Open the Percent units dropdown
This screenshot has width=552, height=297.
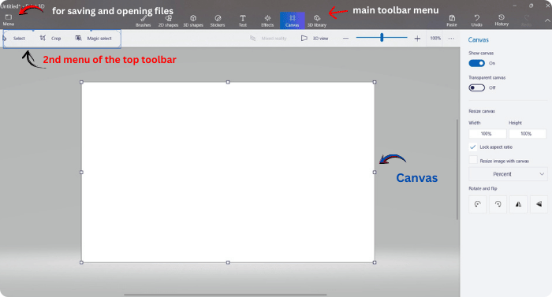click(x=508, y=174)
